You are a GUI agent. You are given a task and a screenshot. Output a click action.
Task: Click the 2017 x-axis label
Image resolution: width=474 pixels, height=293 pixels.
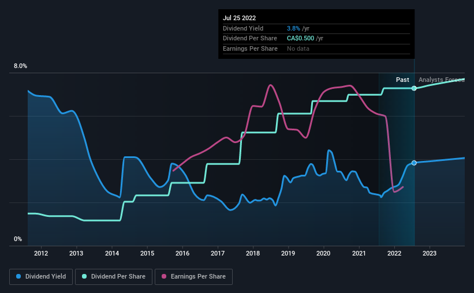pyautogui.click(x=218, y=253)
